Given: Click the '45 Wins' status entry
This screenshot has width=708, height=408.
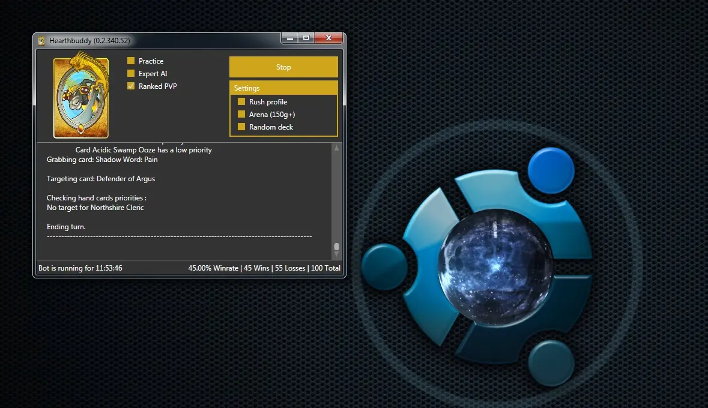Looking at the screenshot, I should pyautogui.click(x=256, y=268).
